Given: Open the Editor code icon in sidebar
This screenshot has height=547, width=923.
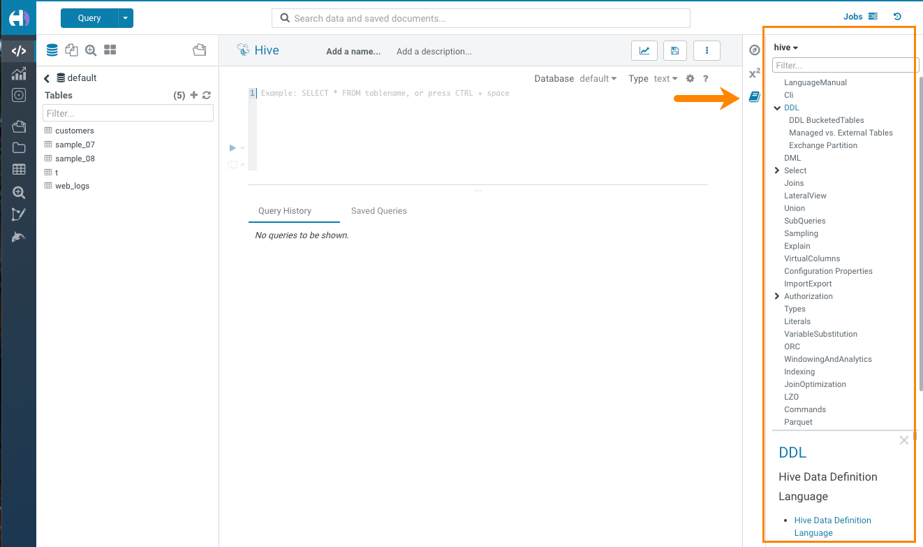Looking at the screenshot, I should (19, 51).
